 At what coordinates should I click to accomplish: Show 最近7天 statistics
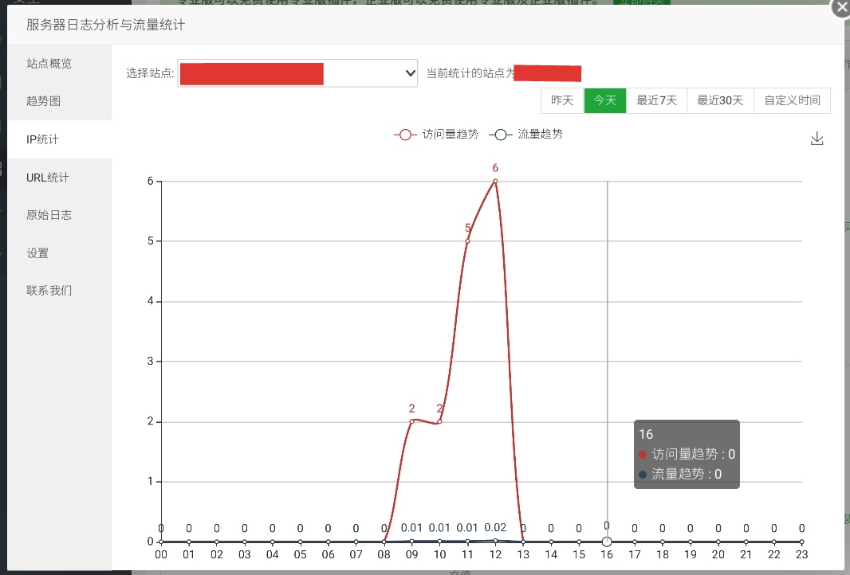(x=656, y=100)
